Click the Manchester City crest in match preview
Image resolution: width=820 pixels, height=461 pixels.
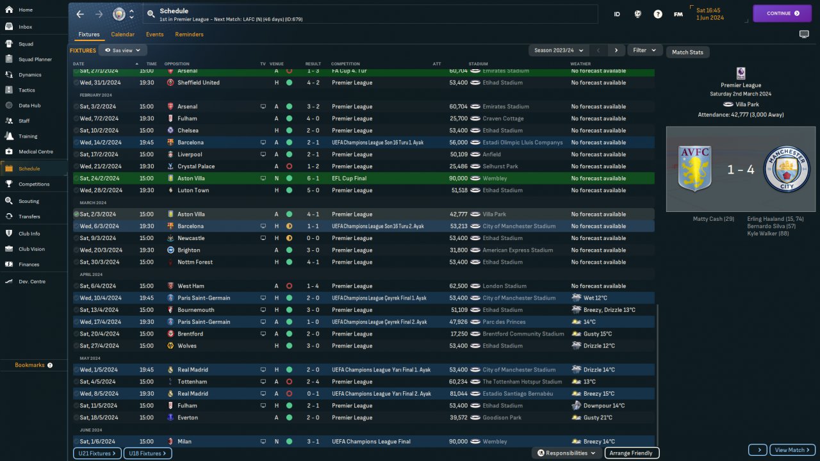coord(787,169)
